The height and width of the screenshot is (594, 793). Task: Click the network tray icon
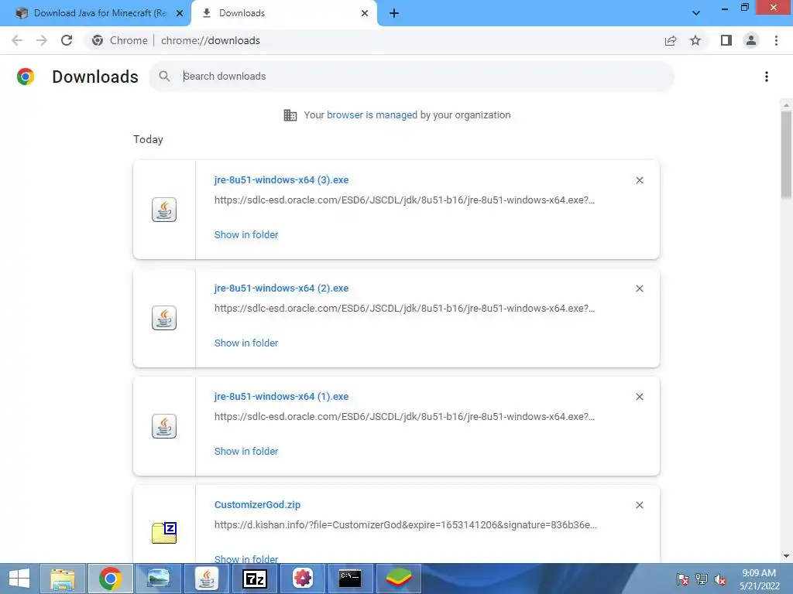[701, 579]
